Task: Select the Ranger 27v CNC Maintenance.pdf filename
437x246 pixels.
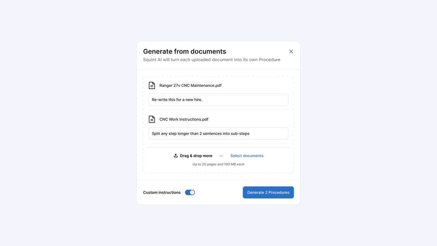Action: tap(190, 85)
